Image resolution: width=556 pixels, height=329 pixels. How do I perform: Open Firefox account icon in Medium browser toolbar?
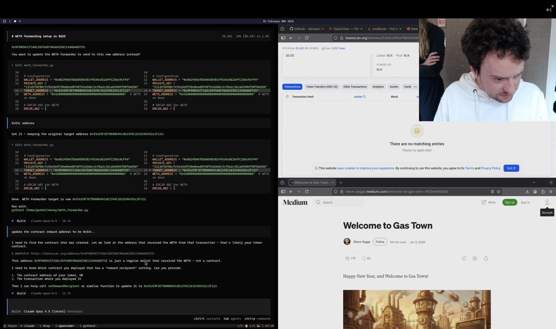[535, 191]
